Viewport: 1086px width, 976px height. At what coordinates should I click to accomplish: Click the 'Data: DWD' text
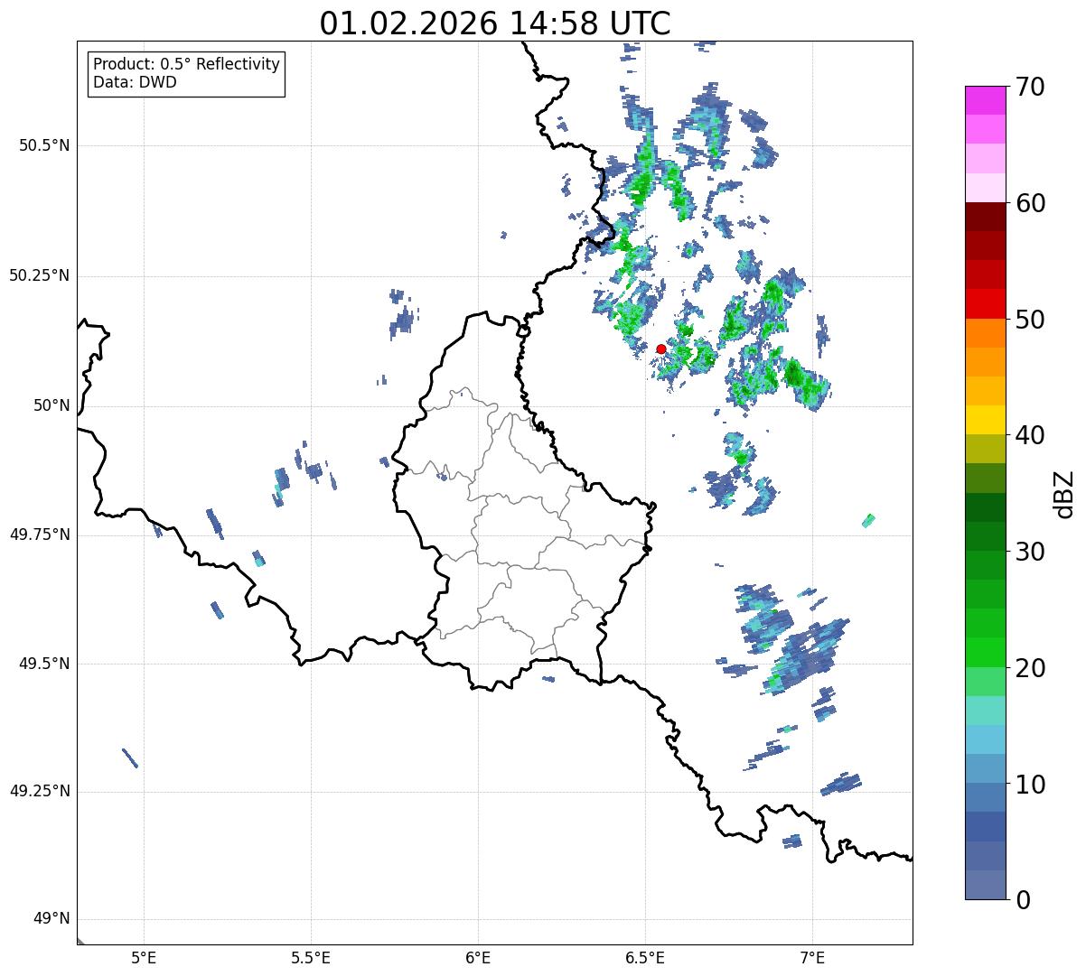135,82
